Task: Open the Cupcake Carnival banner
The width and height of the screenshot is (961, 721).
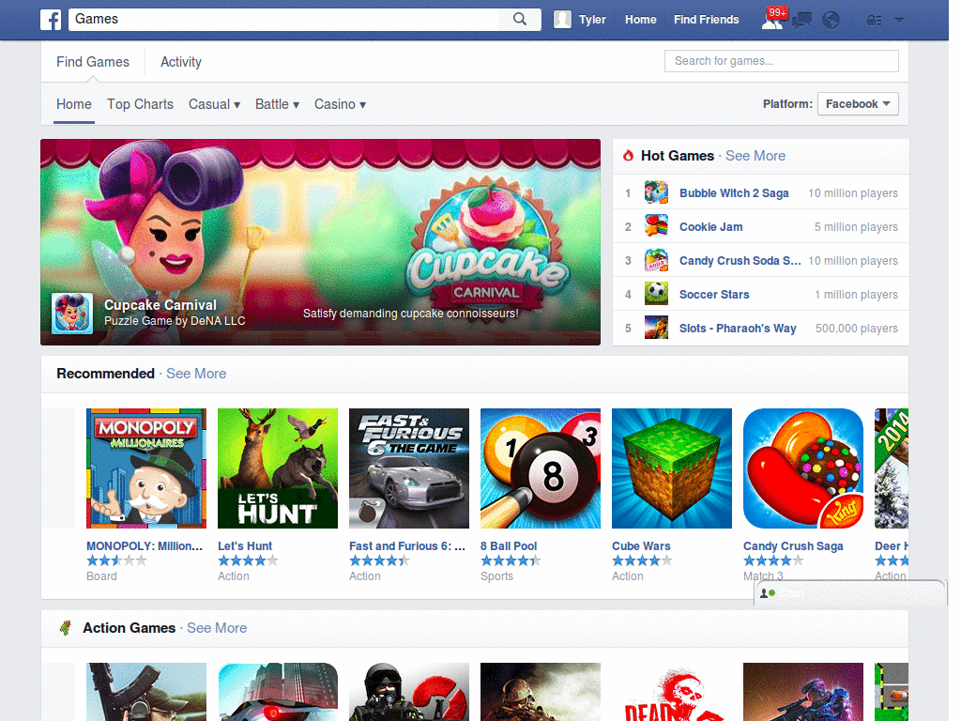Action: click(321, 241)
